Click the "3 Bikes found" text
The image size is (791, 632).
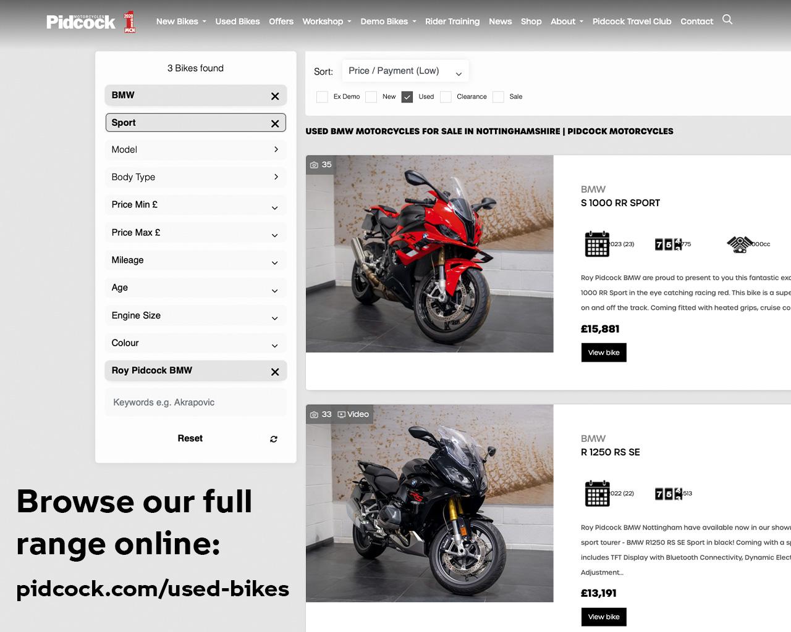[x=195, y=69]
